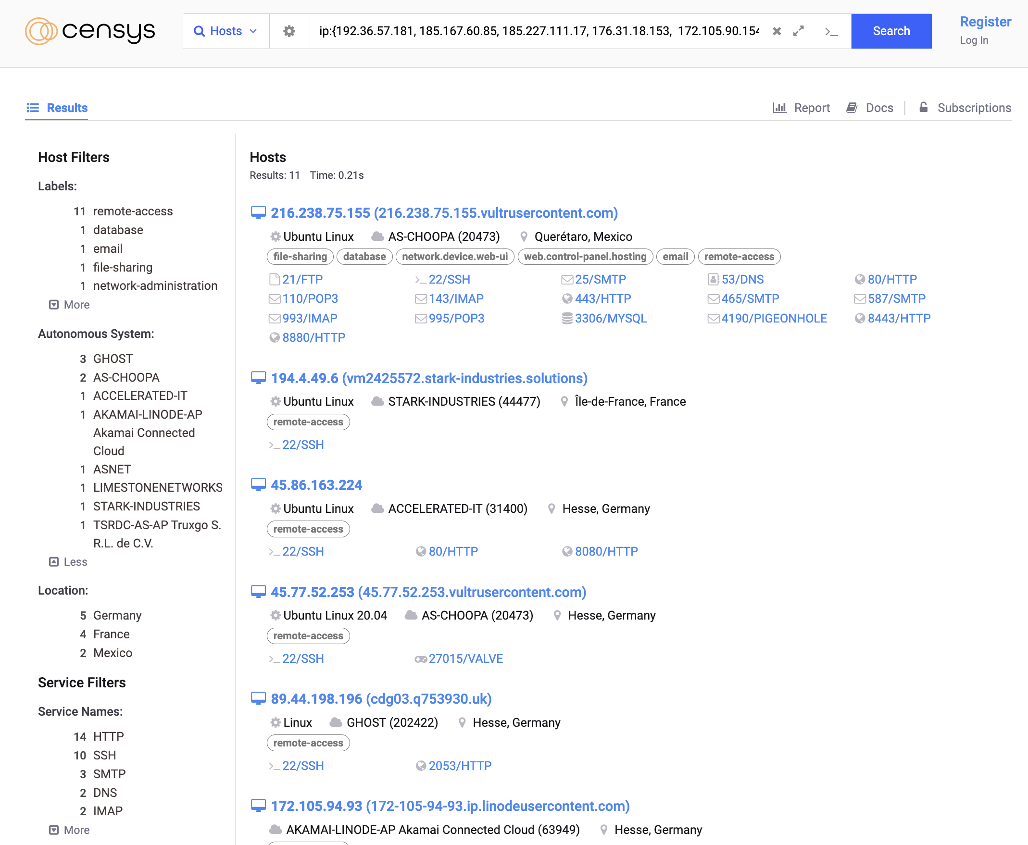Click monitor icon next to 45.86.163.224
This screenshot has width=1028, height=845.
[x=258, y=485]
